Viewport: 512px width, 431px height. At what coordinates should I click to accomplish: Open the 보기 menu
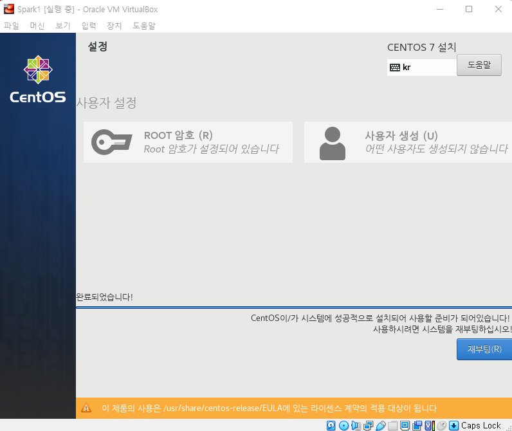(62, 26)
